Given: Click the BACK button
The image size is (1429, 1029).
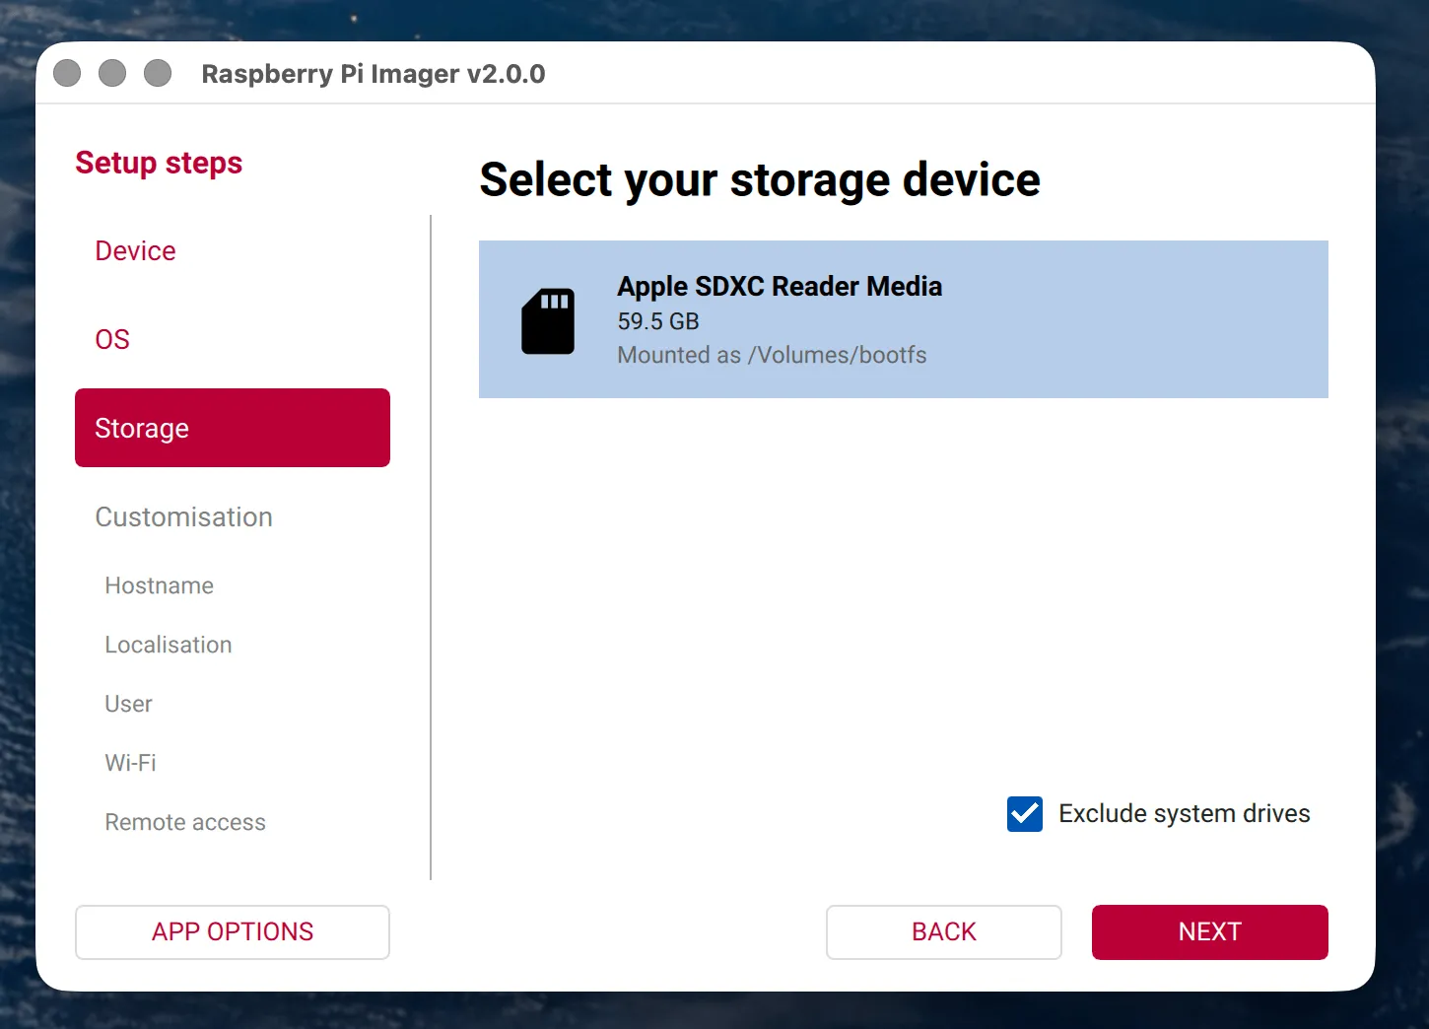Looking at the screenshot, I should point(944,932).
